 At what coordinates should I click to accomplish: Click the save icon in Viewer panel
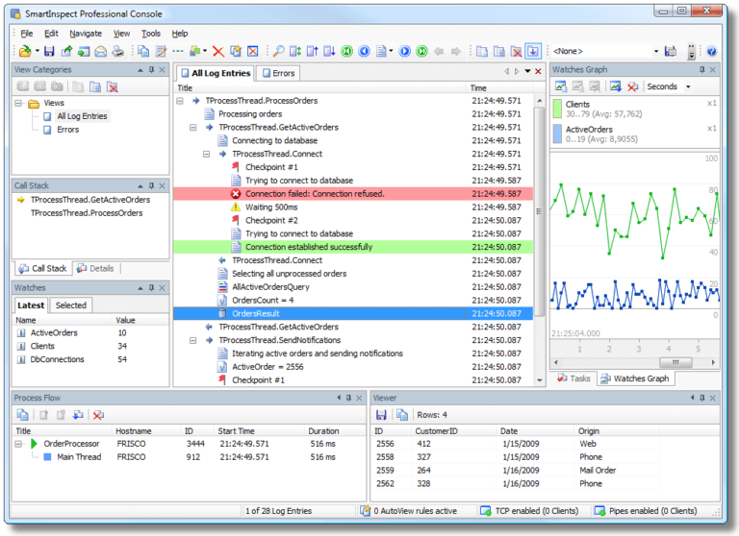point(381,414)
